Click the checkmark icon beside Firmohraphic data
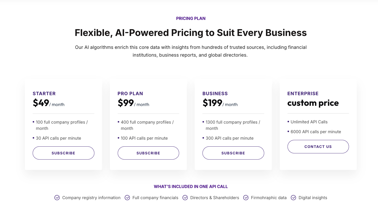The width and height of the screenshot is (378, 210). tap(246, 198)
